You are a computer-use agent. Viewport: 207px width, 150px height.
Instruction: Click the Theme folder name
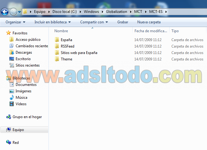[66, 59]
